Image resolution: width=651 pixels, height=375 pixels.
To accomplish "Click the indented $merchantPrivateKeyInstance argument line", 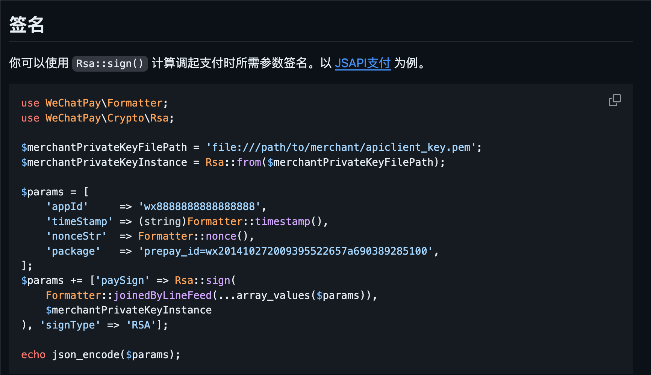I will point(129,310).
